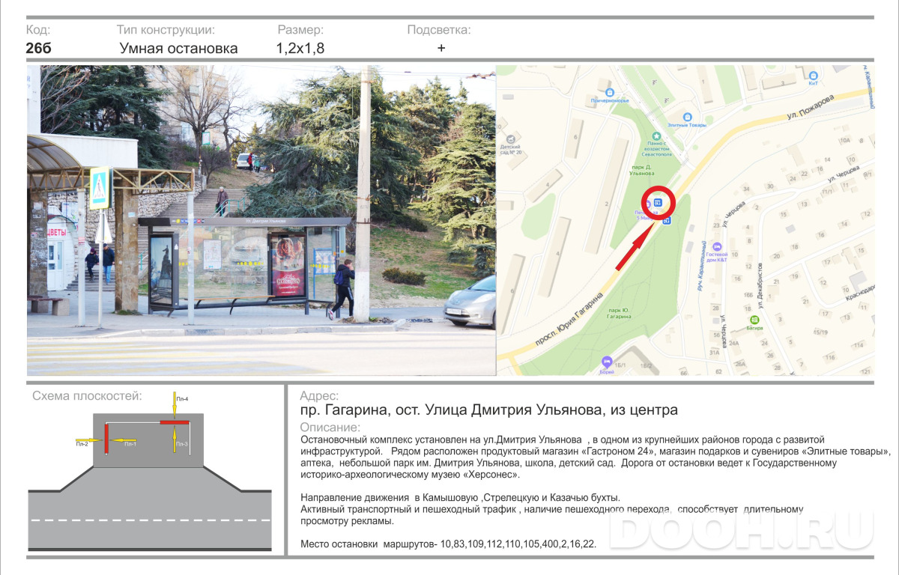Click the Схема плоскостей: heading

87,396
